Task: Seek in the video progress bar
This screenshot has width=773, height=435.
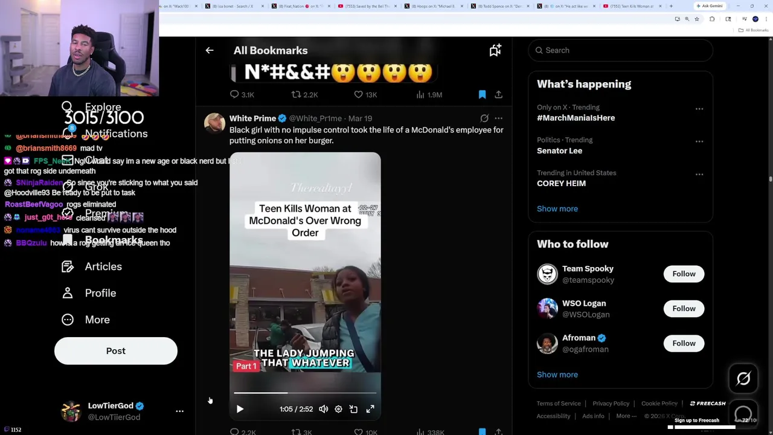Action: pyautogui.click(x=305, y=393)
